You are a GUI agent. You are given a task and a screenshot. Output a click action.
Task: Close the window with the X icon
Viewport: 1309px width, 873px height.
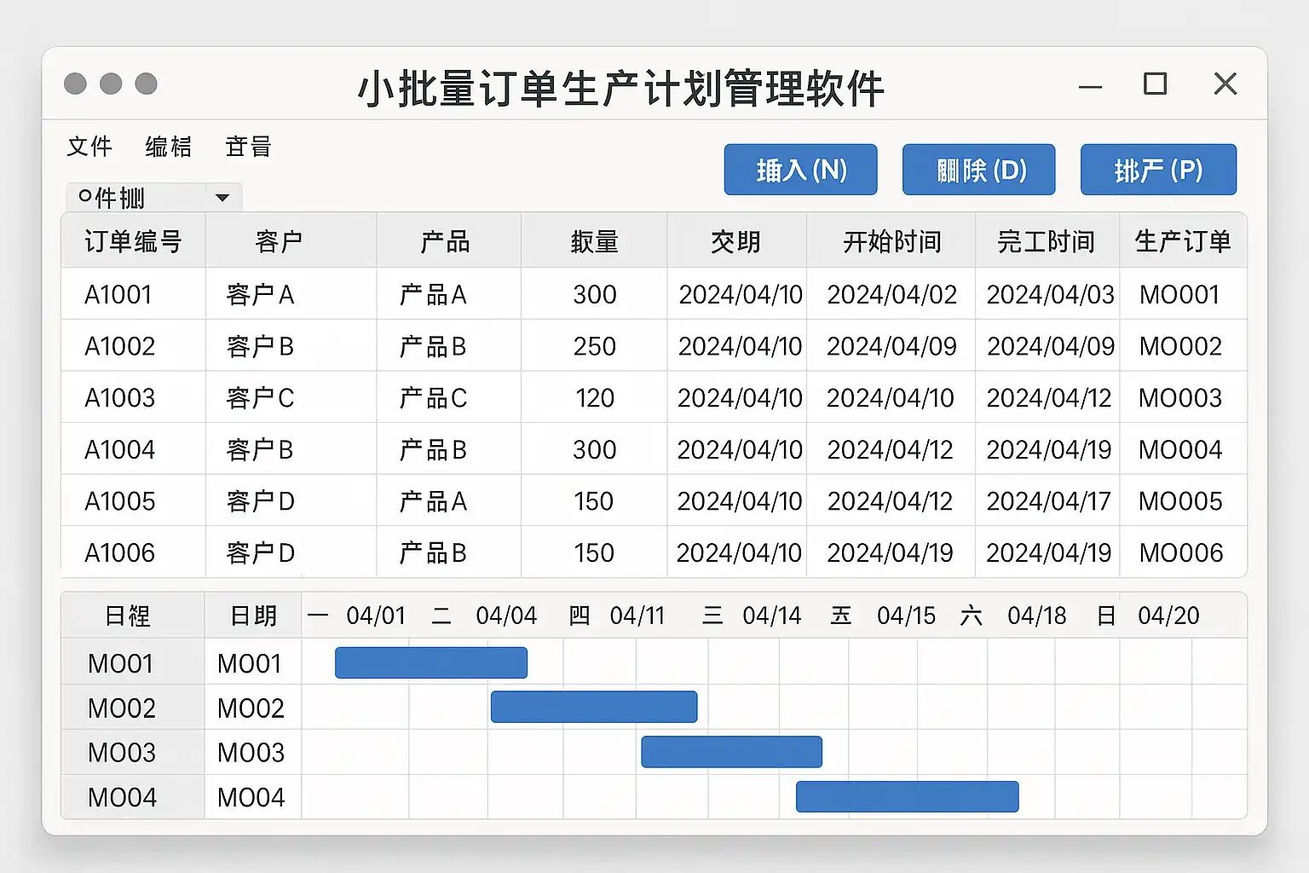point(1225,84)
